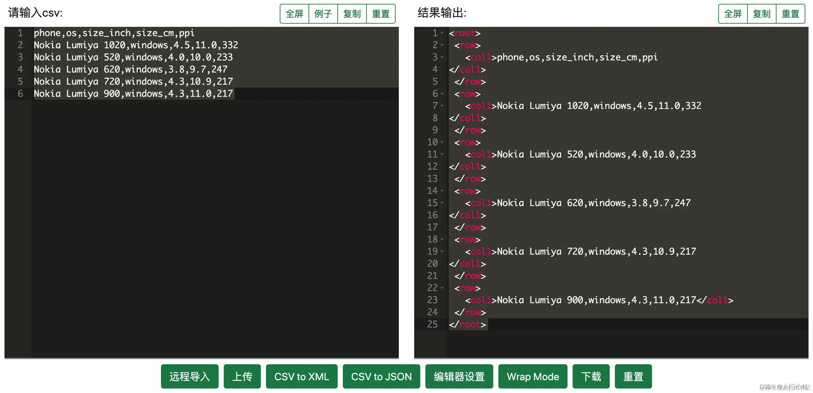Run the CSV to JSON conversion
The width and height of the screenshot is (813, 393).
click(381, 376)
